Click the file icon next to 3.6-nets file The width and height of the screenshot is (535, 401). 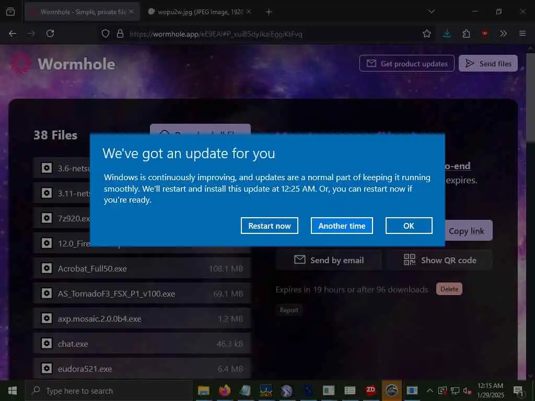click(x=46, y=168)
